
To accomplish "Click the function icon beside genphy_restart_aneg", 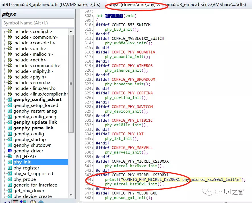I will (10, 111).
